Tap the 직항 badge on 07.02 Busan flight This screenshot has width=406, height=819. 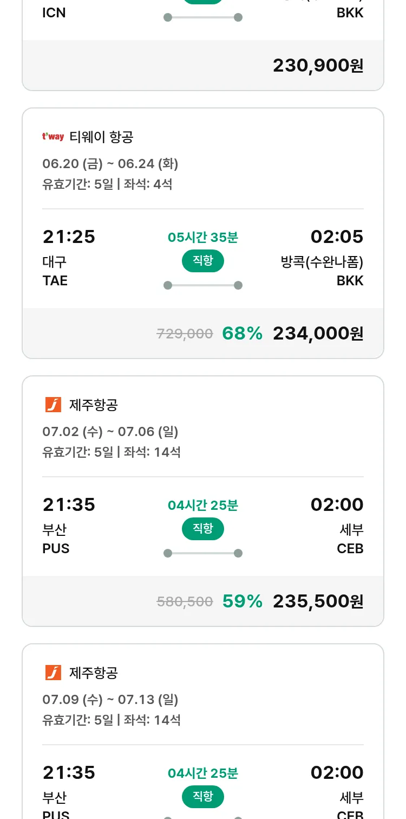click(x=203, y=529)
